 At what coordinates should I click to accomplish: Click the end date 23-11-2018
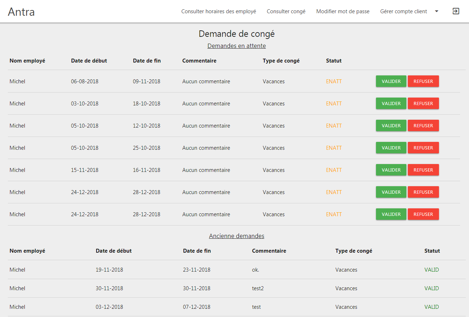click(x=197, y=270)
